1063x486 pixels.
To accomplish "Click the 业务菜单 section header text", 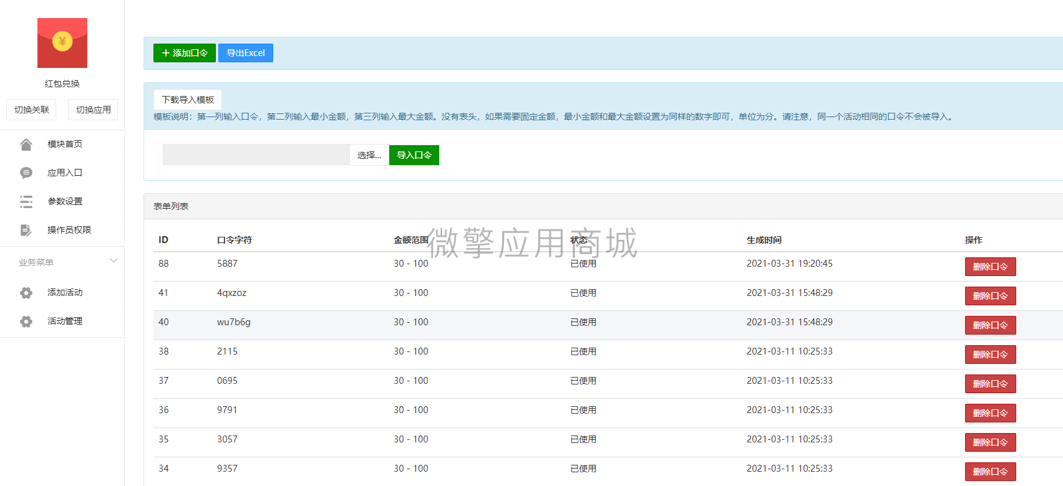I will [36, 262].
